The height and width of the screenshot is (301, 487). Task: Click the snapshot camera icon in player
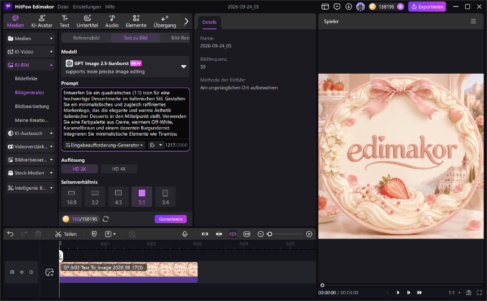point(468,292)
